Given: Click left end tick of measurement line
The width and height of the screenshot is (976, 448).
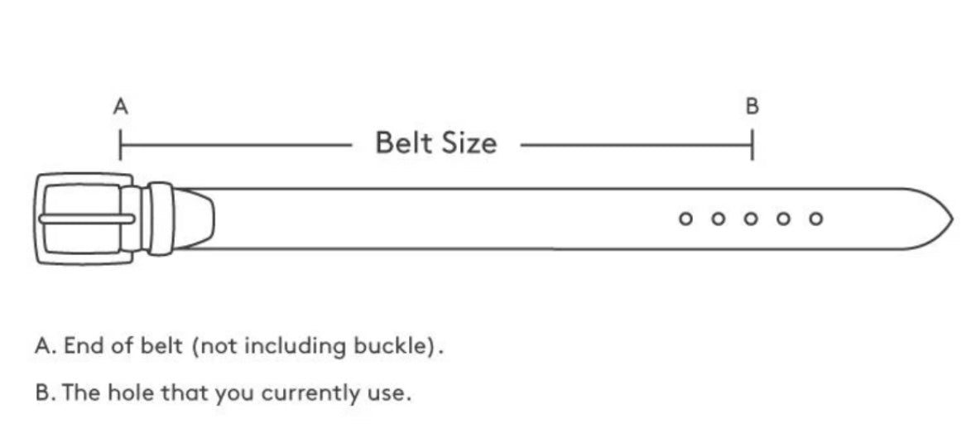Looking at the screenshot, I should pyautogui.click(x=121, y=145).
